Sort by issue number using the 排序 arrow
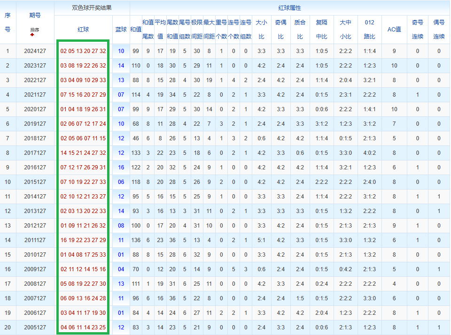The image size is (451, 335). pyautogui.click(x=32, y=34)
